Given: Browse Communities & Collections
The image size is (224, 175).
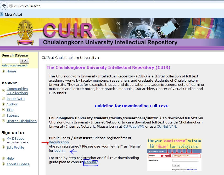Looking at the screenshot, I should coord(17,91).
